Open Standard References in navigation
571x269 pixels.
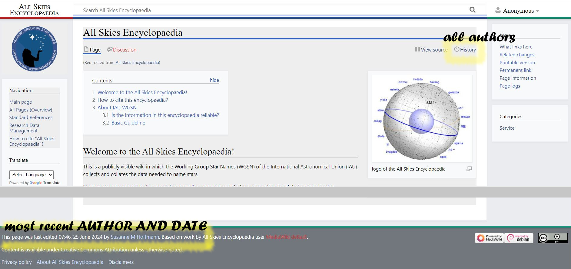click(31, 118)
